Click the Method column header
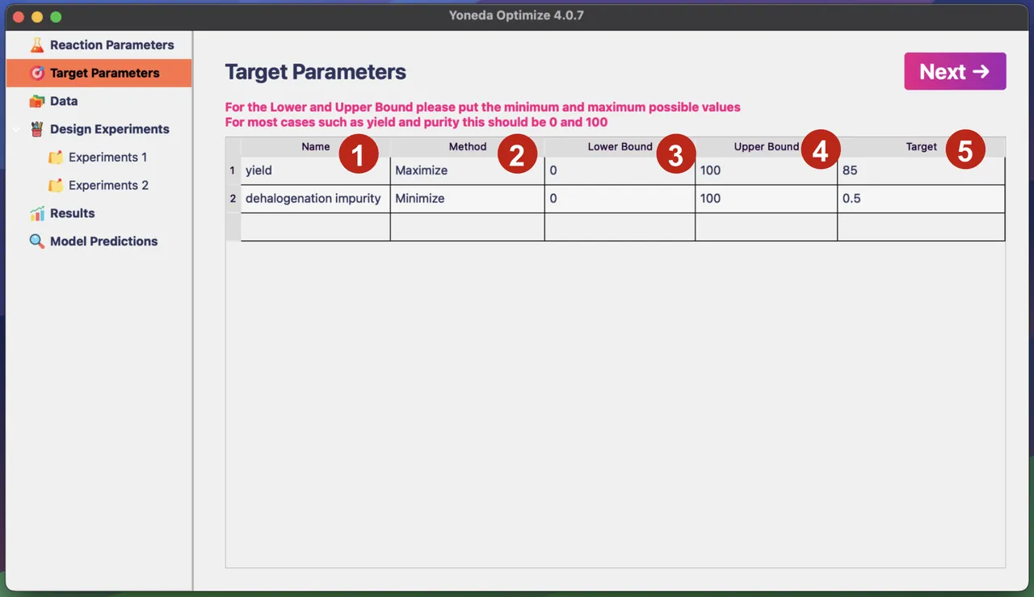This screenshot has width=1034, height=597. click(467, 147)
